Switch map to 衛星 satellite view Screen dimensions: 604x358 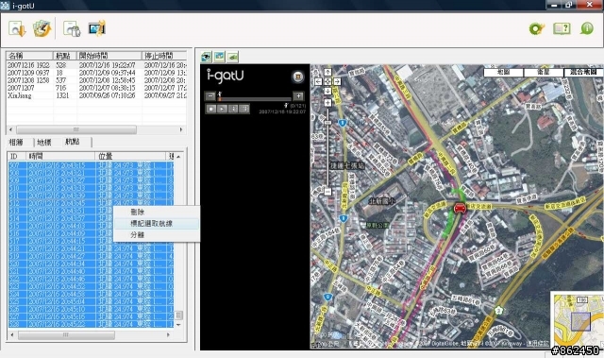click(544, 72)
